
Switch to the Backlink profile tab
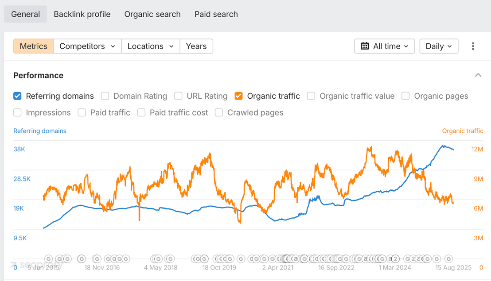point(82,14)
